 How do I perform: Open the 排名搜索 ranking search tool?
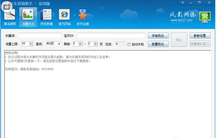tap(10, 17)
